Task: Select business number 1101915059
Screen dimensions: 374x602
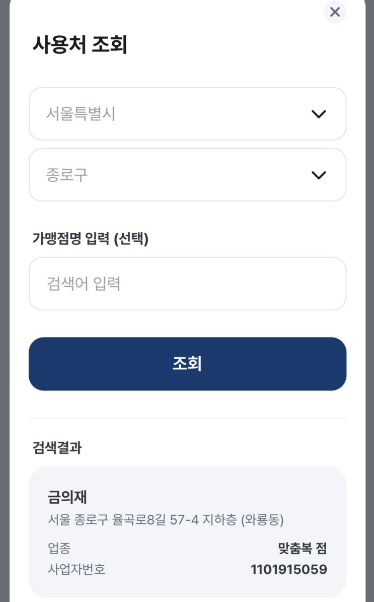Action: [289, 569]
